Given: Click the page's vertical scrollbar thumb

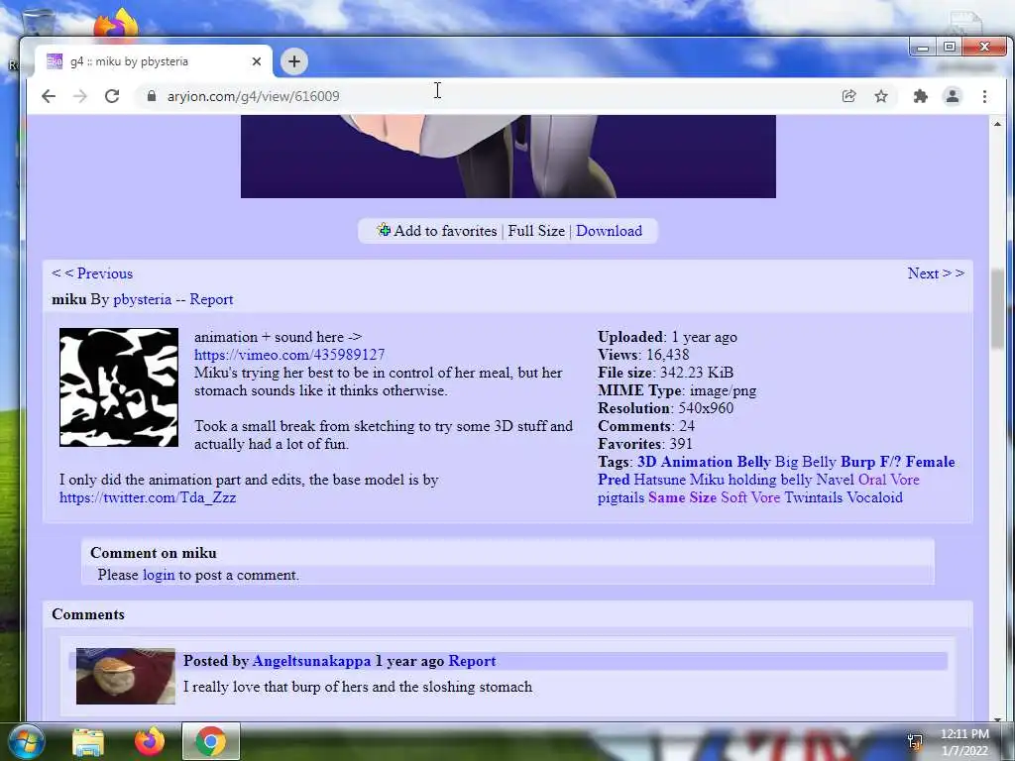Looking at the screenshot, I should tap(997, 309).
